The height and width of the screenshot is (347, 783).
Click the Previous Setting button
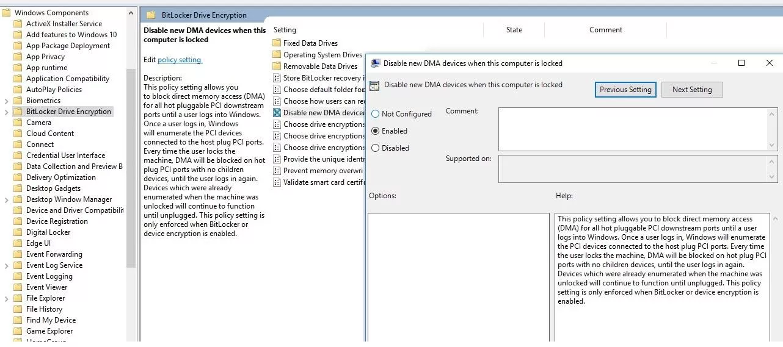click(625, 90)
